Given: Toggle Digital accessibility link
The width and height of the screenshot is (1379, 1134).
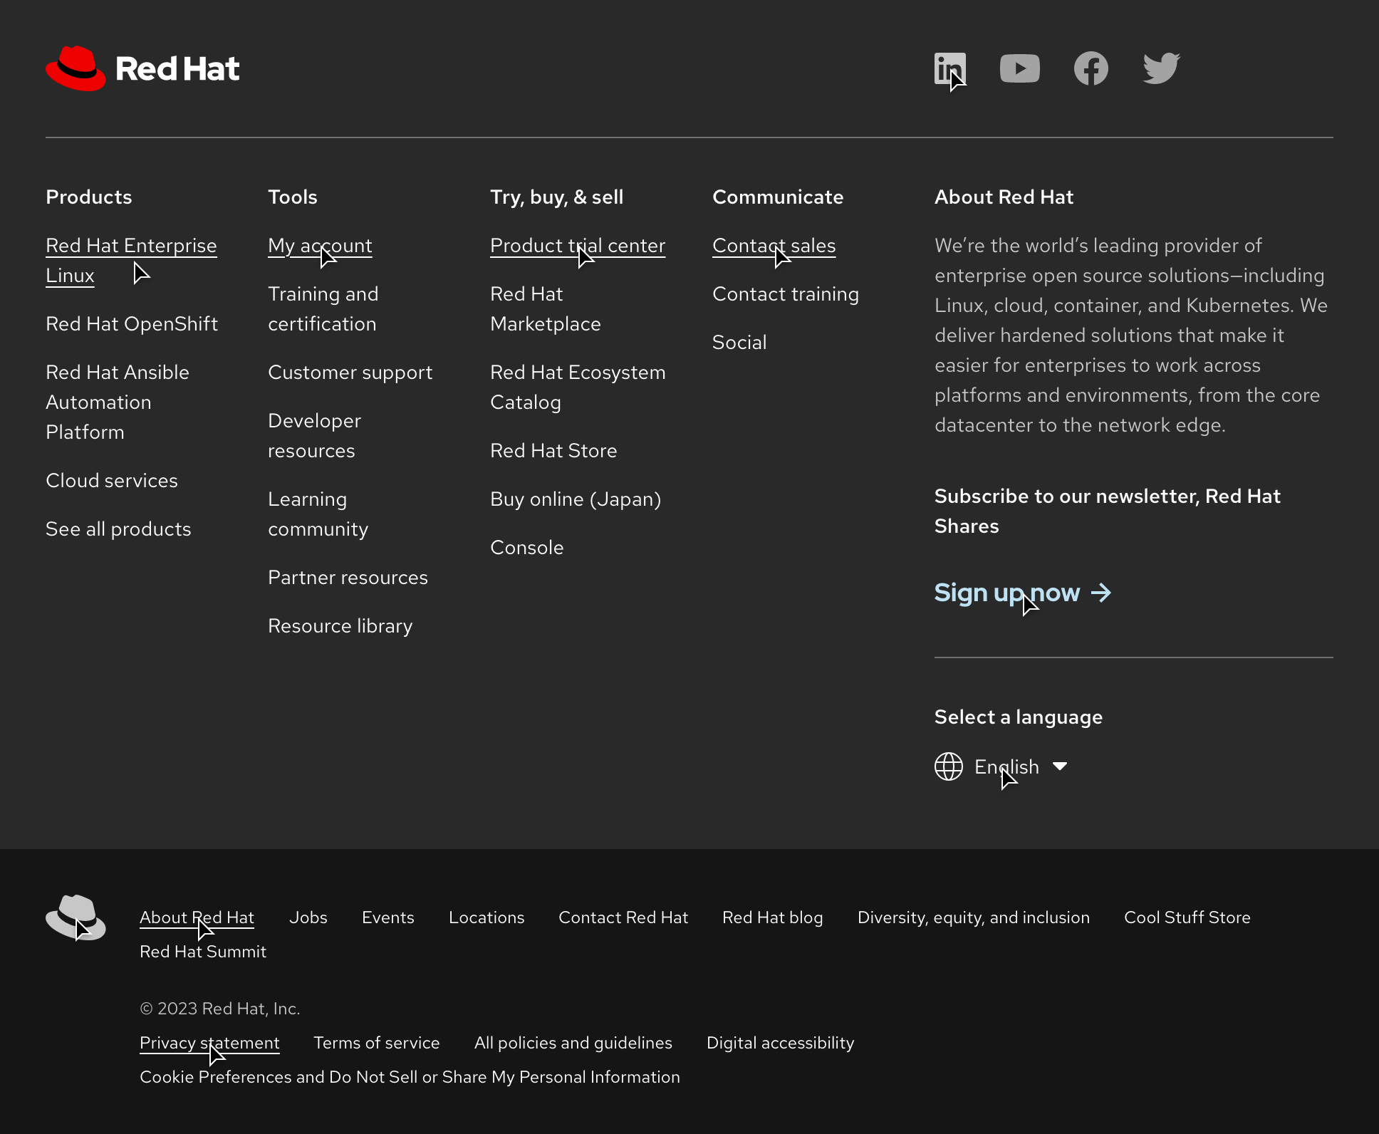Looking at the screenshot, I should click(x=780, y=1042).
